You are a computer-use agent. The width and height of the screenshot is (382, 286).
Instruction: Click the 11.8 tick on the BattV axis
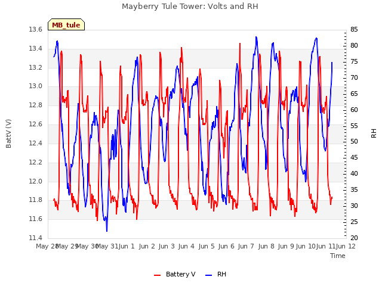click(35, 200)
